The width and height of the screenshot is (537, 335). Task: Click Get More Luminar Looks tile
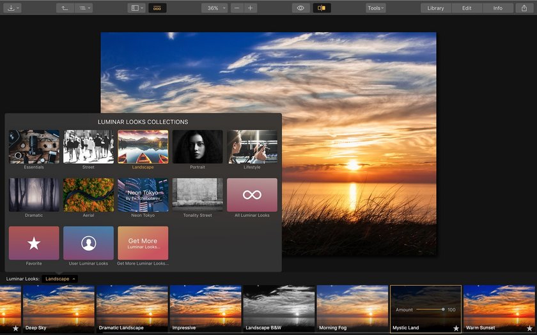coord(143,243)
